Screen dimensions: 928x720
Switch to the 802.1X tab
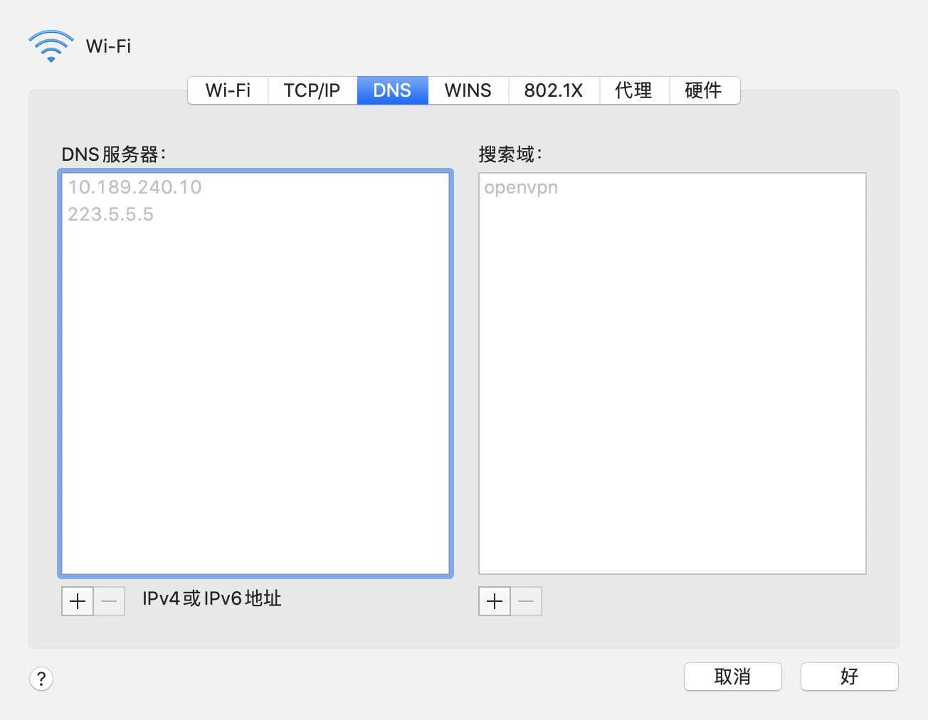point(554,90)
